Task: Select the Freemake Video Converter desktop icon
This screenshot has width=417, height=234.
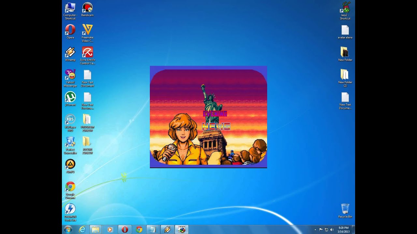Action: point(87,33)
